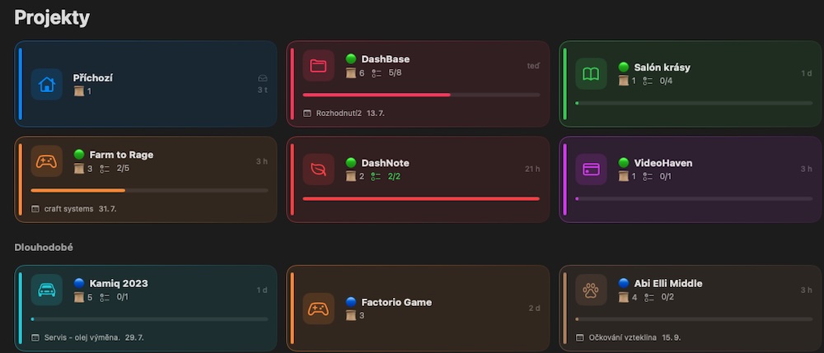Image resolution: width=824 pixels, height=353 pixels.
Task: Open the Kamiq 2023 project title
Action: pyautogui.click(x=119, y=283)
